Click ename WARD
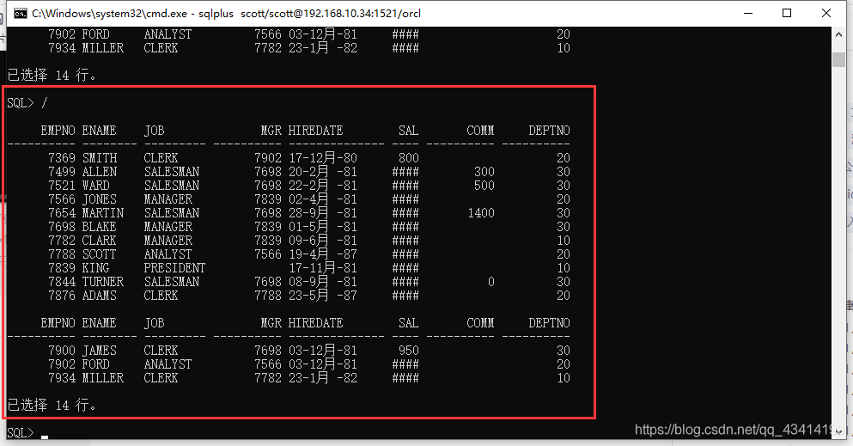Viewport: 853px width, 446px height. click(95, 186)
